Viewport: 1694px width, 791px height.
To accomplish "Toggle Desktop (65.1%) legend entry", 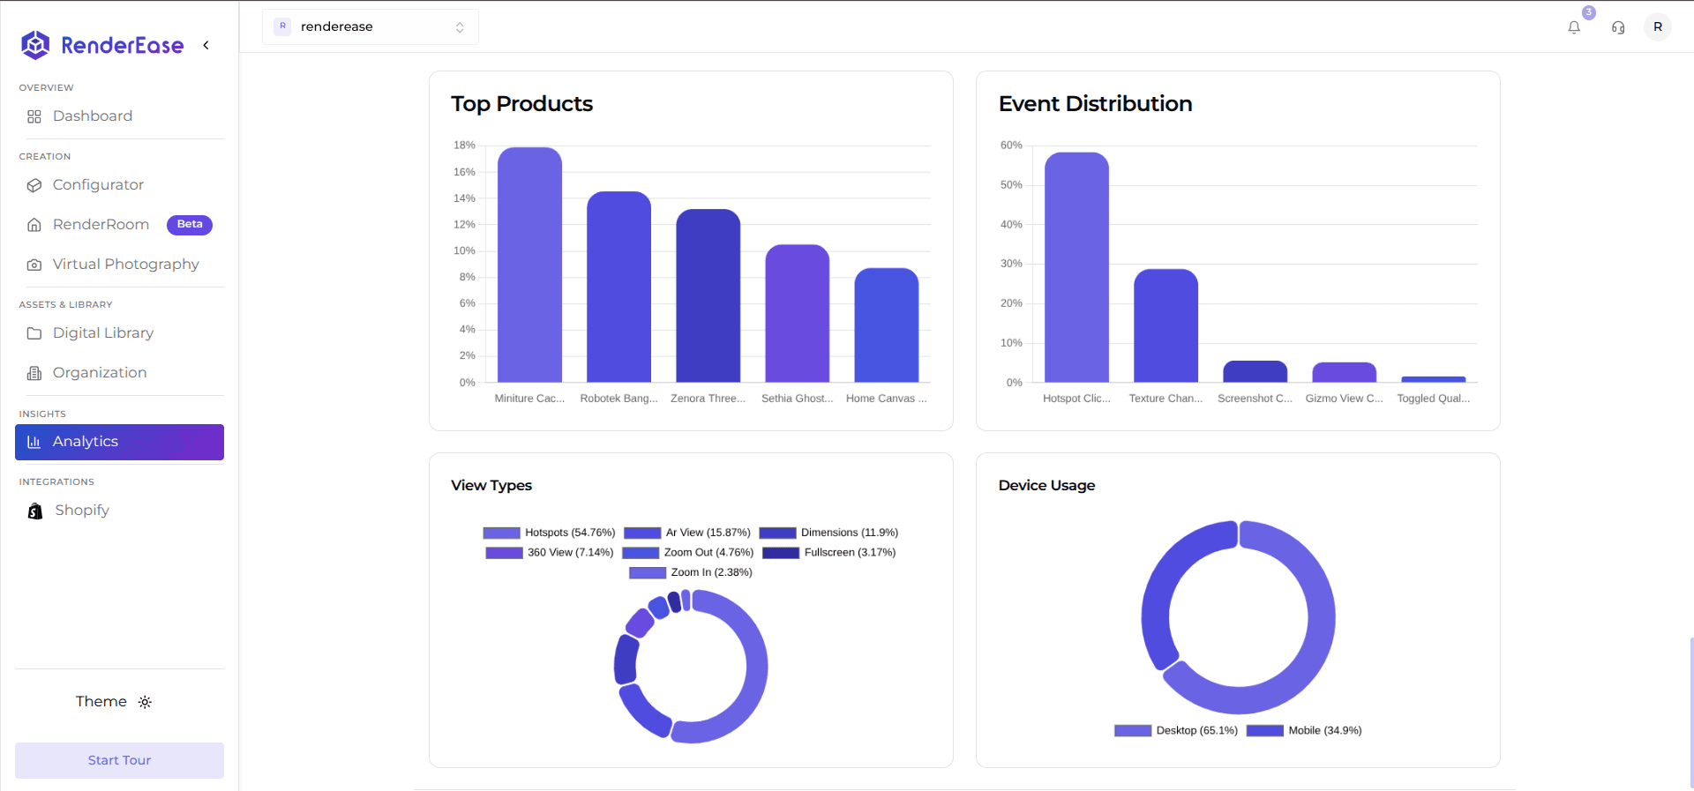I will [1176, 731].
